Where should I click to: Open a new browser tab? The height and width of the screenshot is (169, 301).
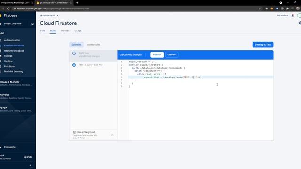pyautogui.click(x=77, y=3)
